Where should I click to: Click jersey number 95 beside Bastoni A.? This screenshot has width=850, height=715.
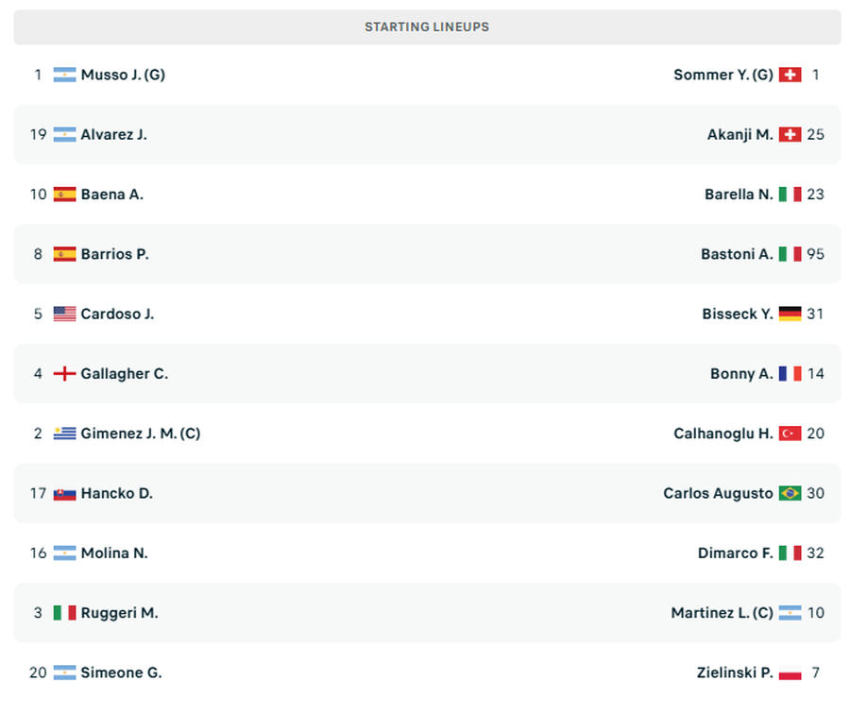(815, 254)
